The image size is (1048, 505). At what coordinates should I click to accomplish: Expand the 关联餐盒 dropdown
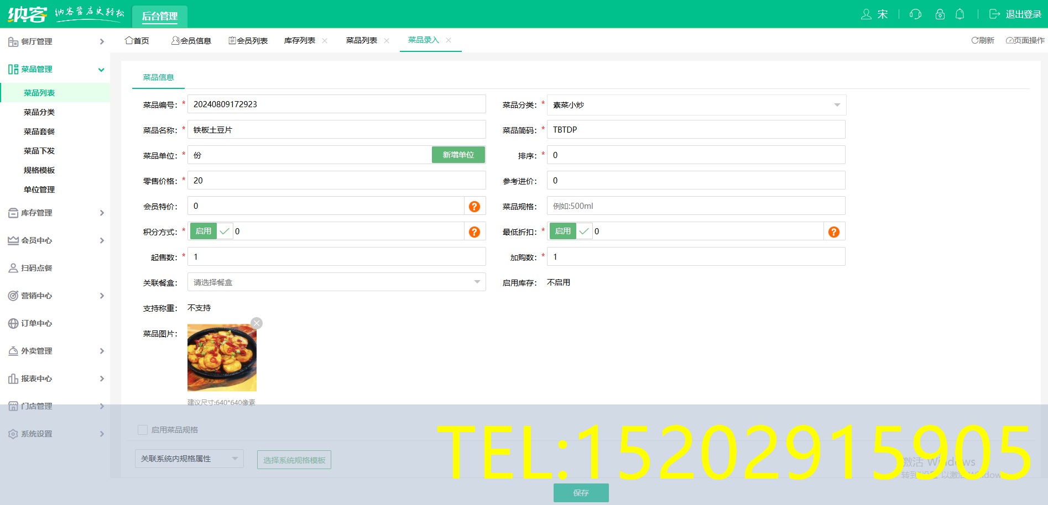click(x=476, y=282)
